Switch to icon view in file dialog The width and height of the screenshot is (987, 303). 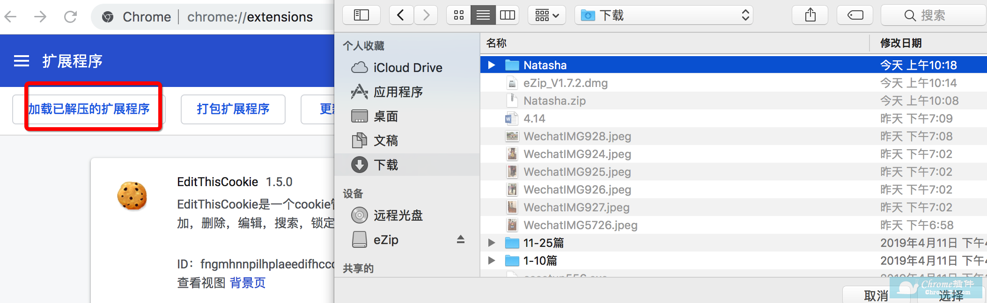click(459, 15)
